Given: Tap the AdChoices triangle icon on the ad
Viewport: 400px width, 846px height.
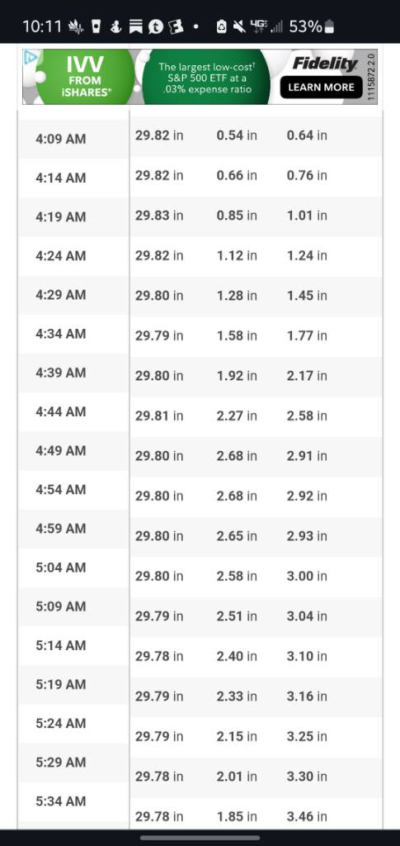Looking at the screenshot, I should 31,57.
